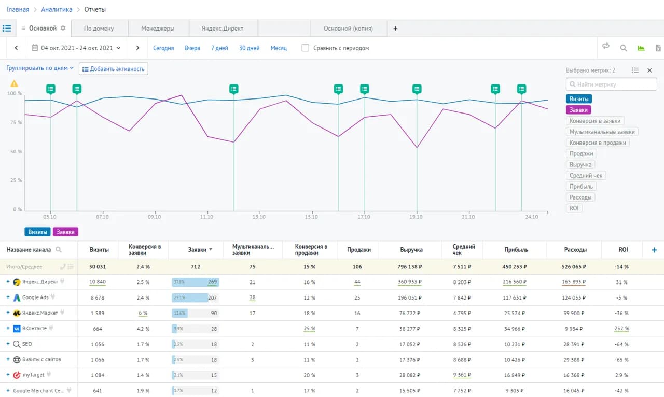The height and width of the screenshot is (397, 664).
Task: Click the Найти метрику search field
Action: 612,84
